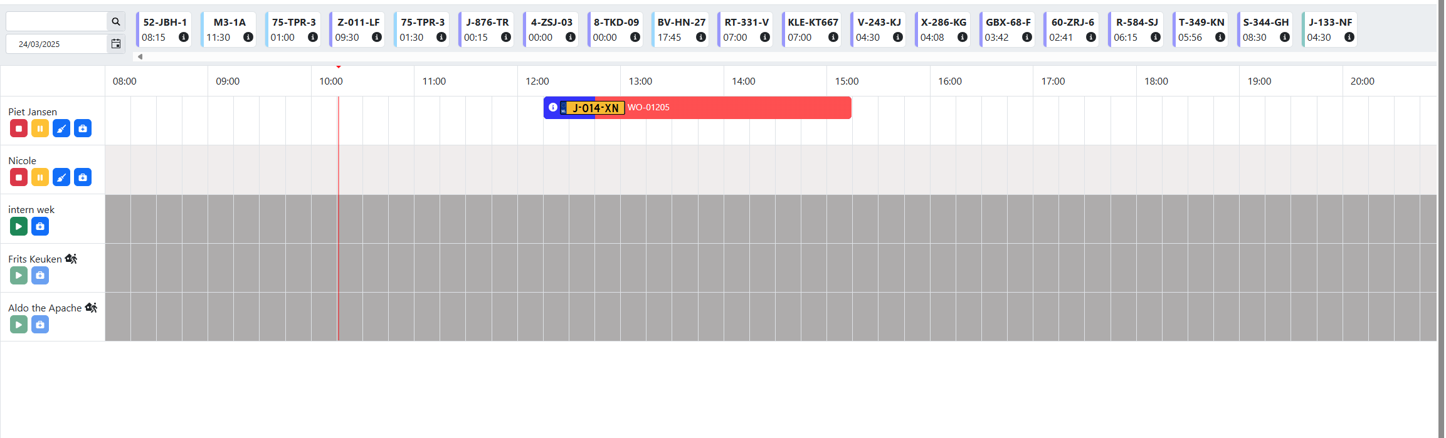
Task: Click the medical kit icon for intern wek
Action: click(x=40, y=226)
